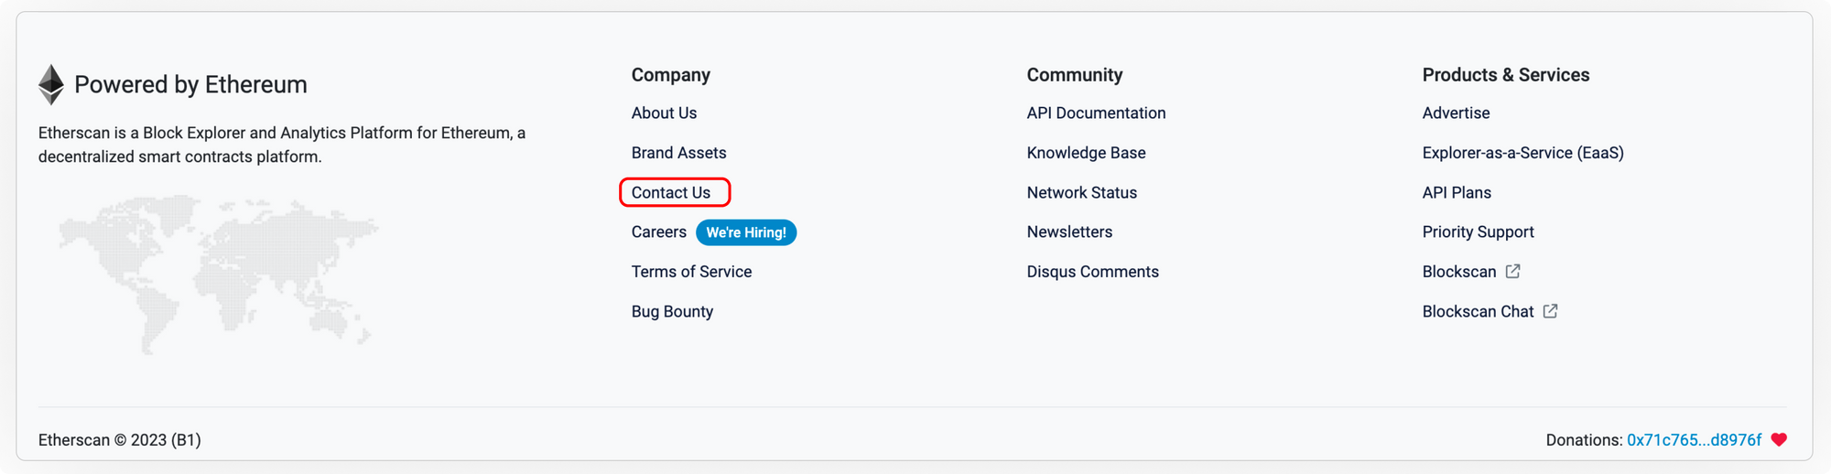Screen dimensions: 1831x474
Task: Go to Contact Us
Action: pos(671,193)
